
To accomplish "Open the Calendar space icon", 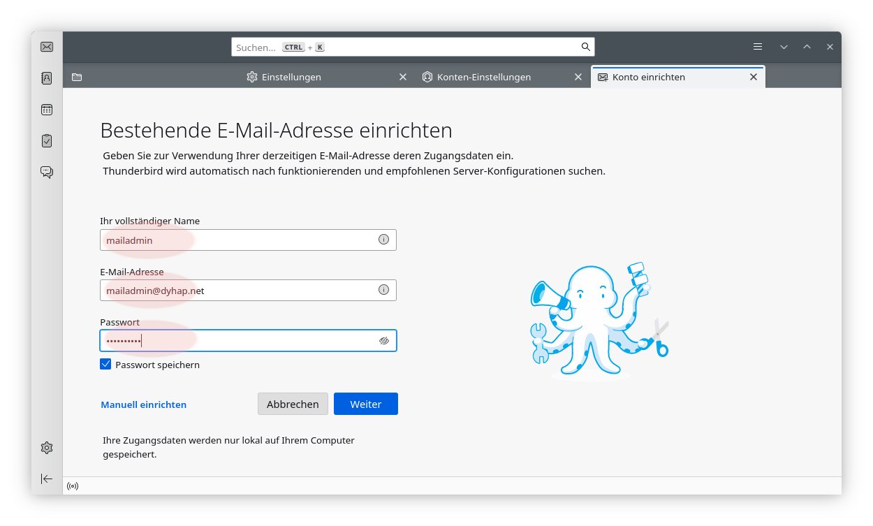I will [47, 110].
